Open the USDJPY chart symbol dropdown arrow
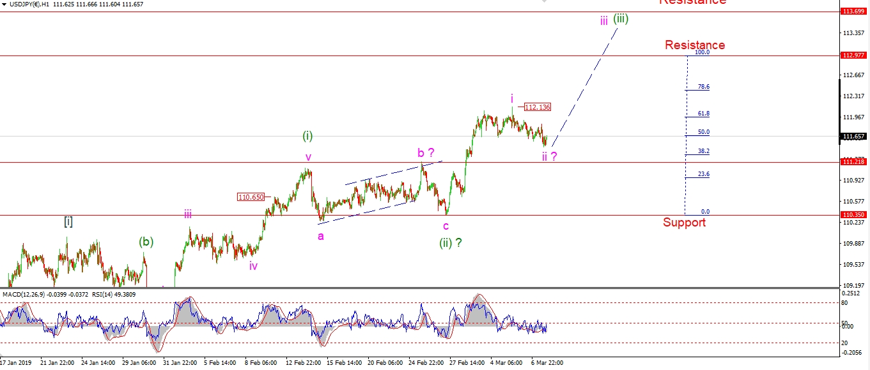 click(4, 4)
